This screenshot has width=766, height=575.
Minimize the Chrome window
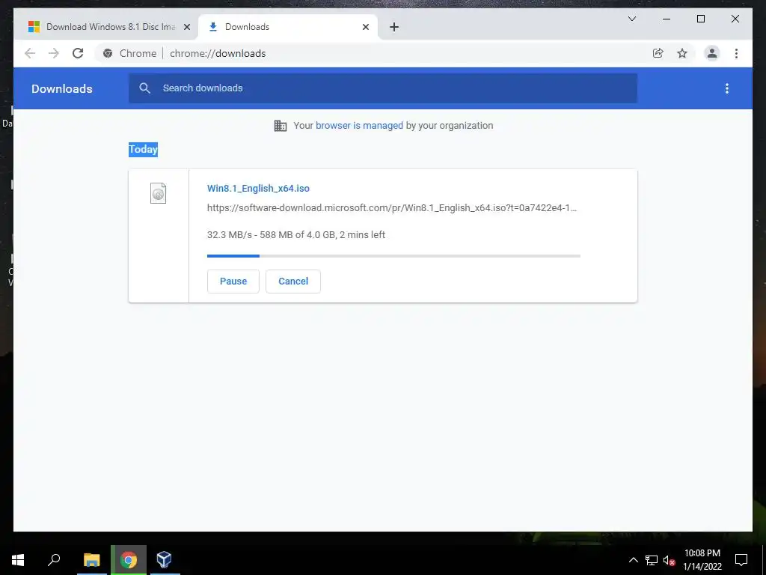pos(667,19)
